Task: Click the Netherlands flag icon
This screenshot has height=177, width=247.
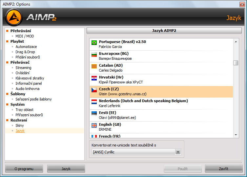Action: coord(94,102)
